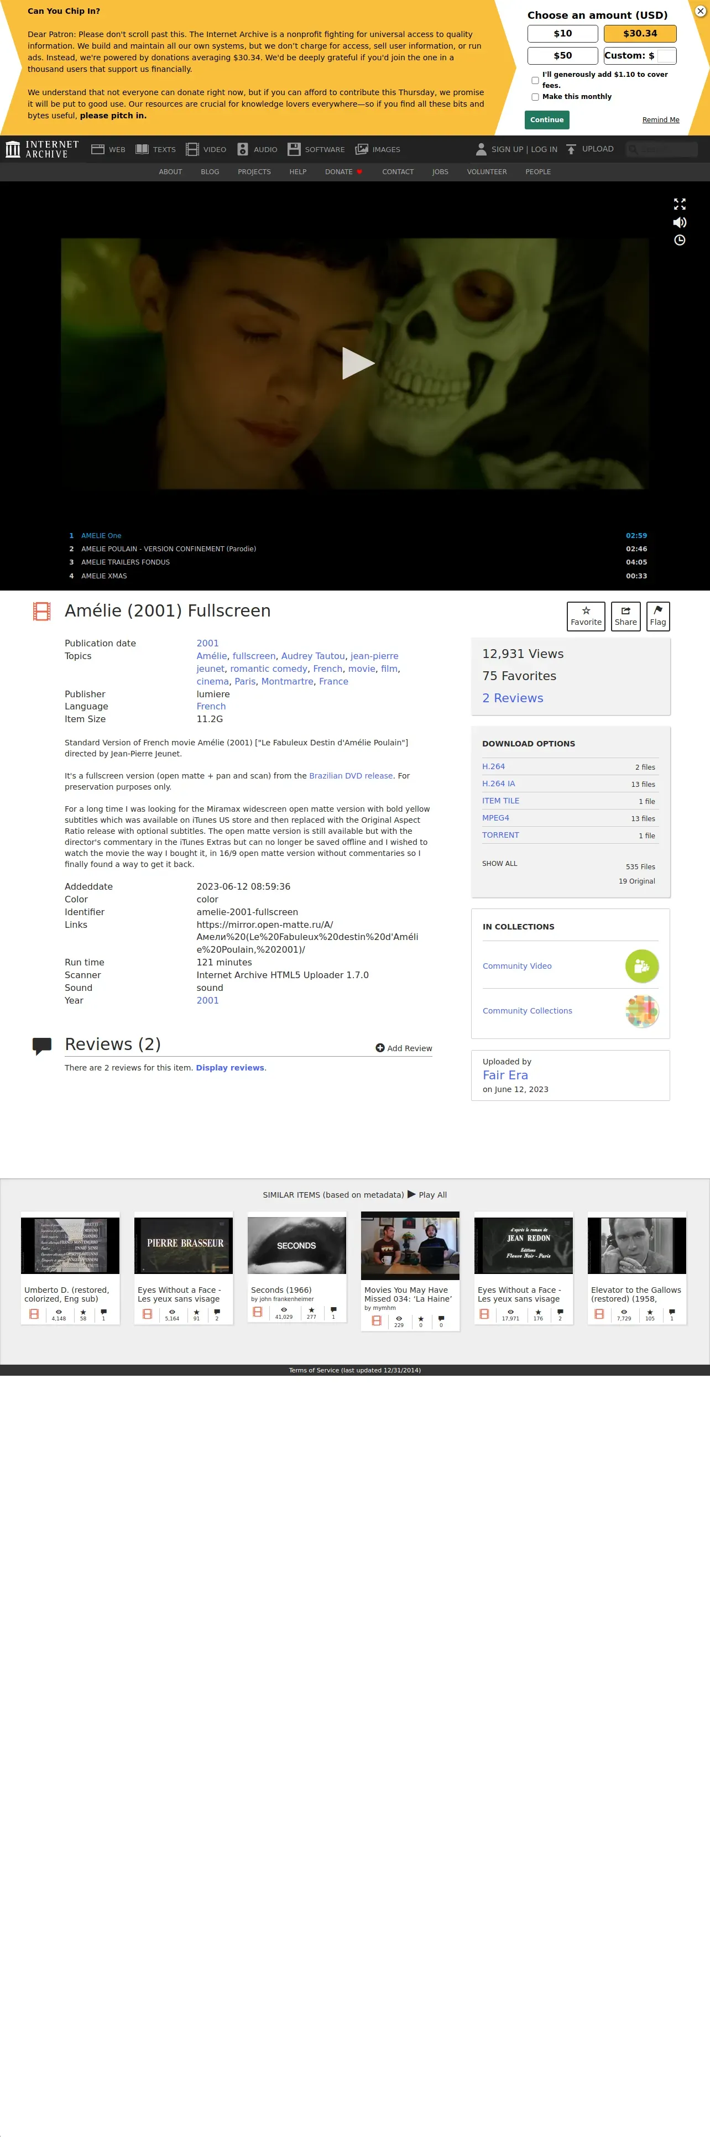Click the Upload arrow icon

point(571,150)
